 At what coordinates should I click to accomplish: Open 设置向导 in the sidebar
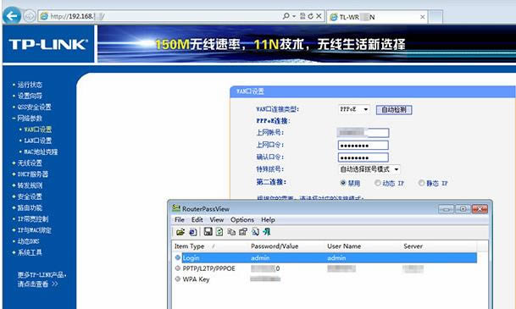coord(30,96)
